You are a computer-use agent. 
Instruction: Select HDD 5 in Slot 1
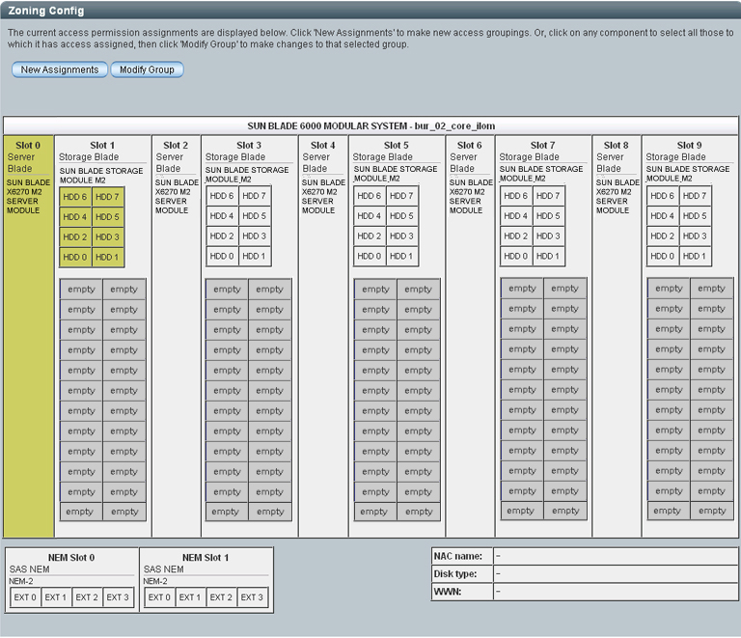click(107, 217)
